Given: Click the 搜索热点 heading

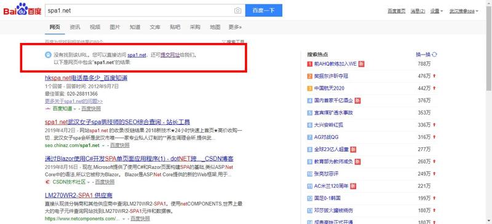Looking at the screenshot, I should (317, 55).
